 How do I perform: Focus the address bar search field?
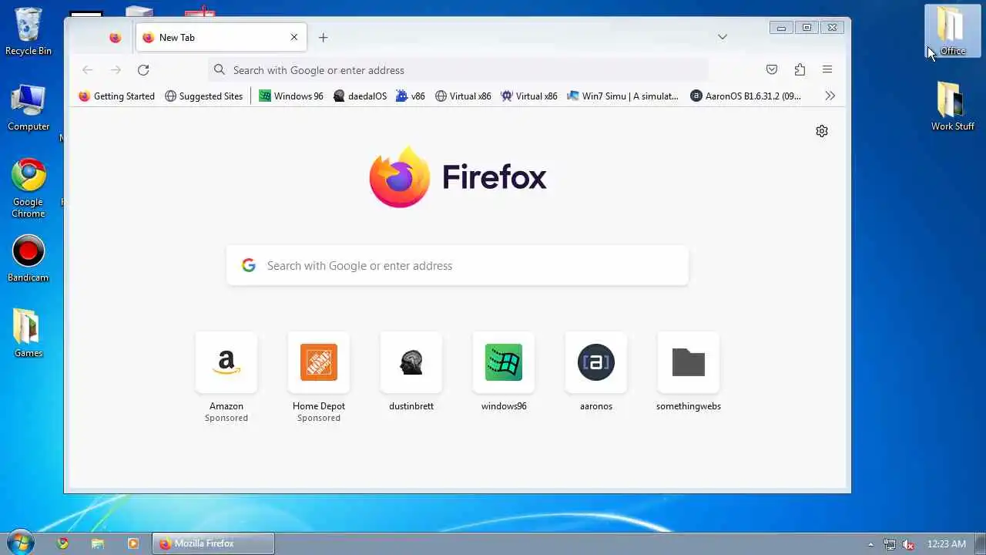pos(458,70)
